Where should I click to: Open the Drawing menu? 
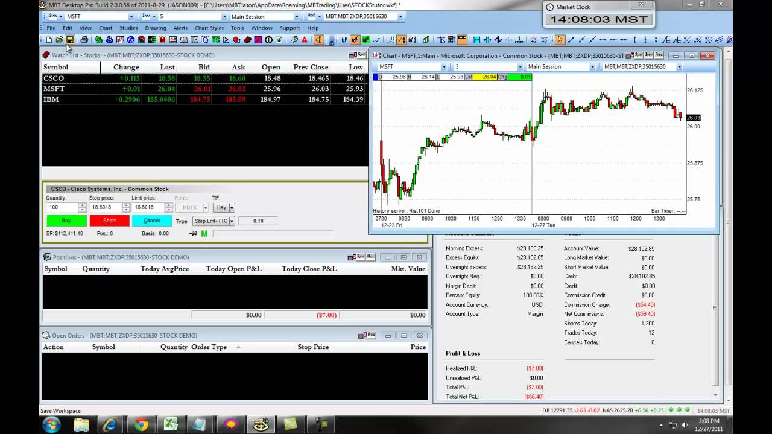pyautogui.click(x=156, y=28)
